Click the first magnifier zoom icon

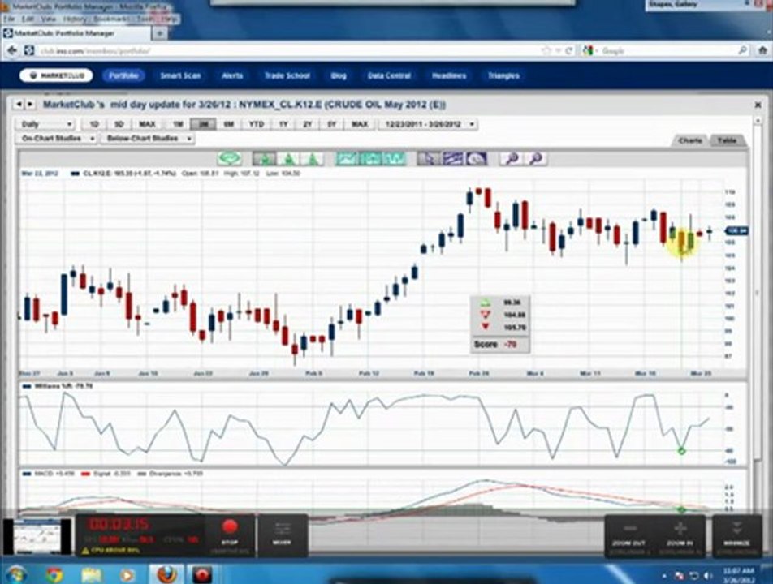[512, 158]
